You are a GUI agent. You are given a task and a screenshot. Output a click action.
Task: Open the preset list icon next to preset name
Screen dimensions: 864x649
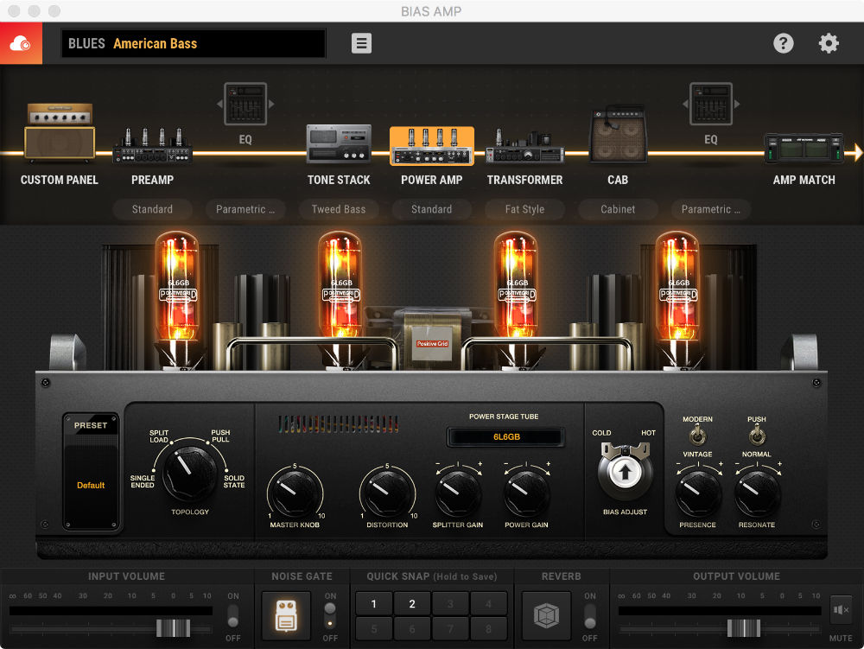(361, 42)
